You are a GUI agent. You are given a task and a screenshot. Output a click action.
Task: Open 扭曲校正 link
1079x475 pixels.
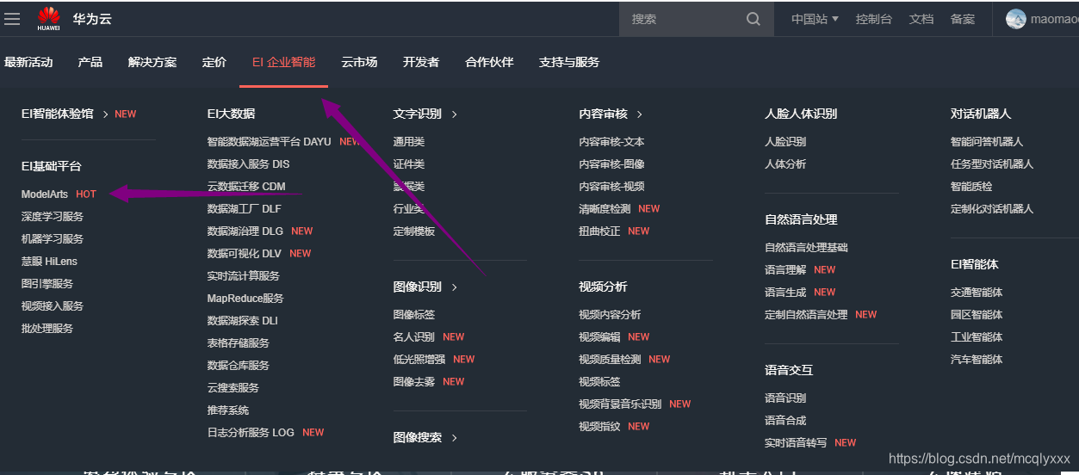[x=600, y=231]
